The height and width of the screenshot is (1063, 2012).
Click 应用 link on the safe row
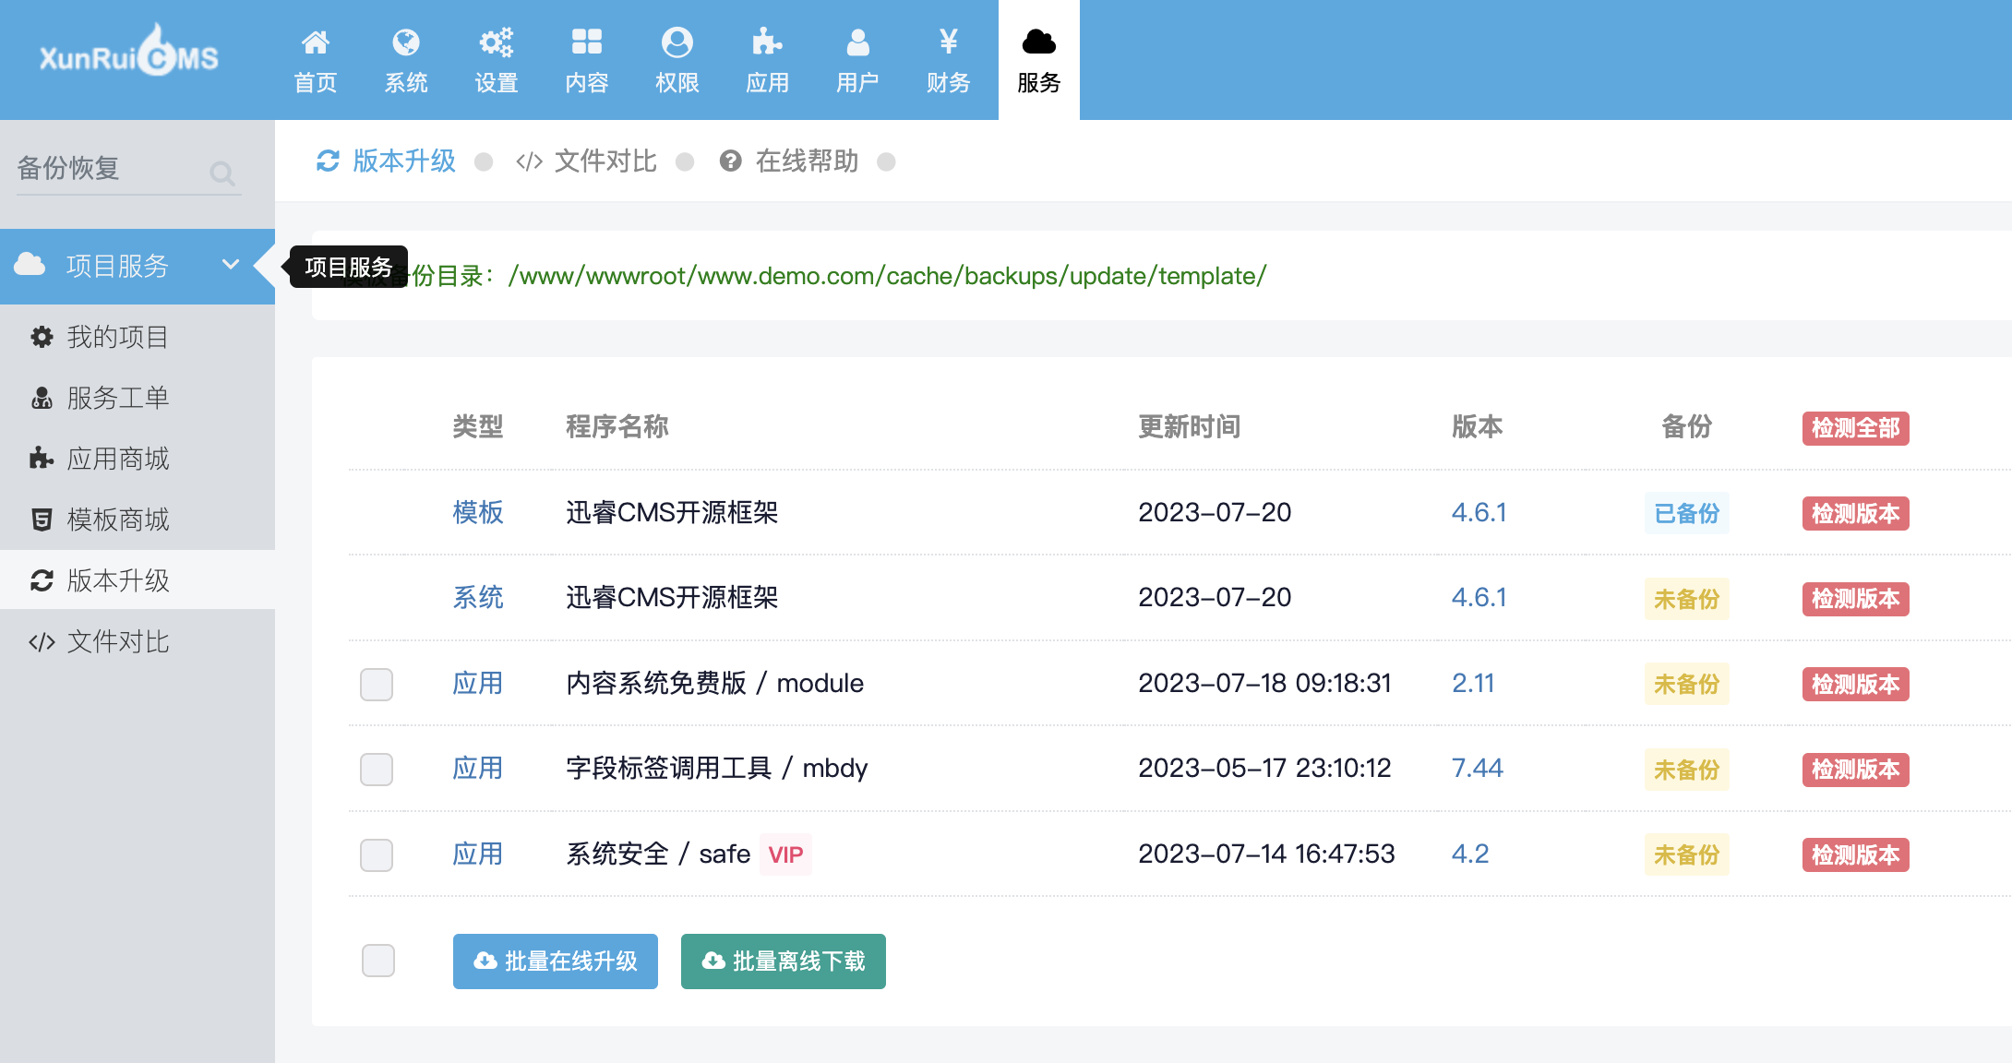pyautogui.click(x=478, y=854)
